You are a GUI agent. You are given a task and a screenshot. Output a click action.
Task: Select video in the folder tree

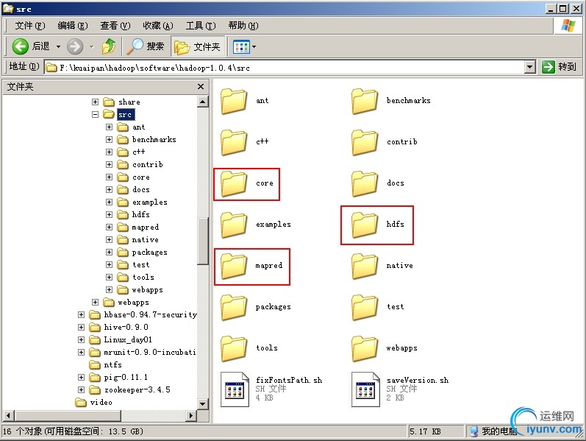click(101, 403)
